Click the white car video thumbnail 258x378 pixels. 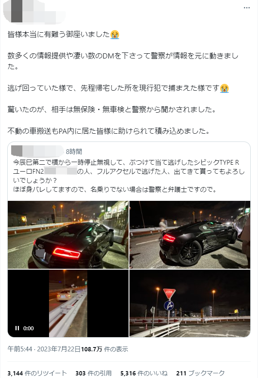(x=68, y=303)
